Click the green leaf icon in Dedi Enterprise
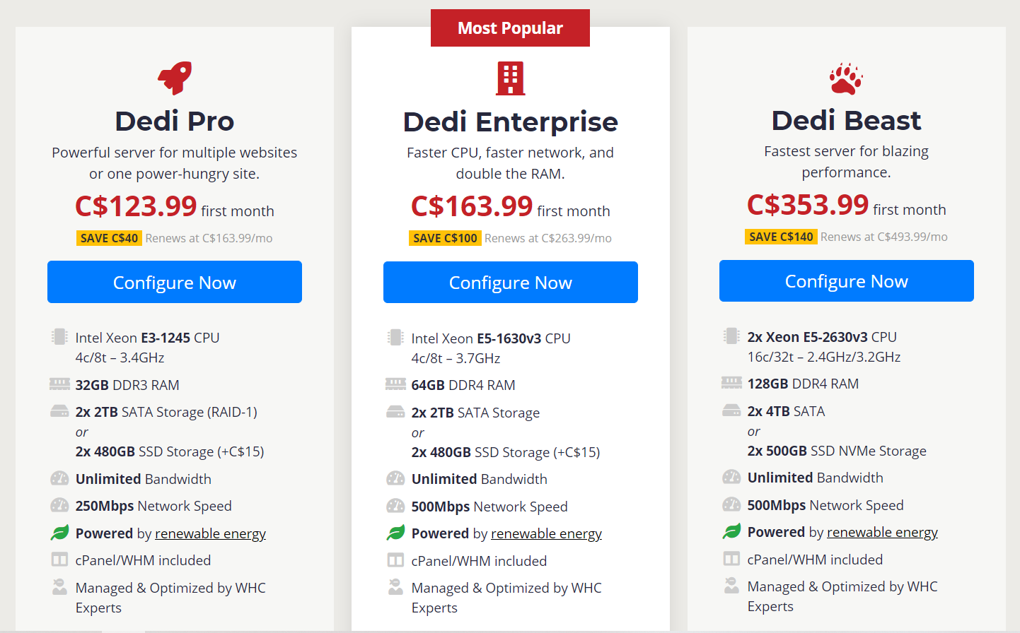The image size is (1020, 633). point(396,533)
